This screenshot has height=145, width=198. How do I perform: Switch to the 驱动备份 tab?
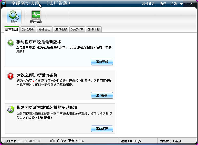pyautogui.click(x=45, y=29)
